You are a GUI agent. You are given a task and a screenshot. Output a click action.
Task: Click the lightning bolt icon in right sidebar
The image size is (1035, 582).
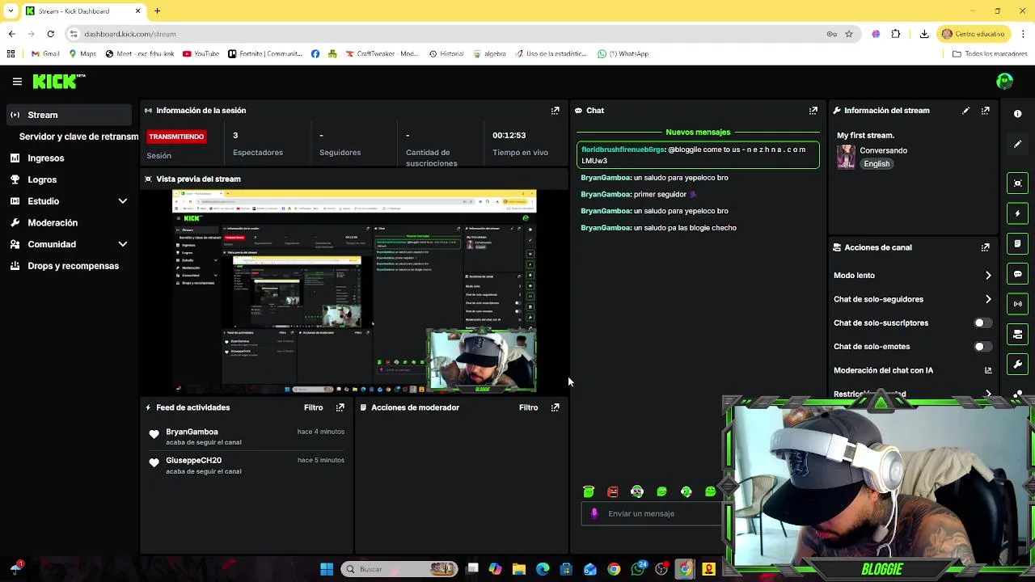(1018, 213)
